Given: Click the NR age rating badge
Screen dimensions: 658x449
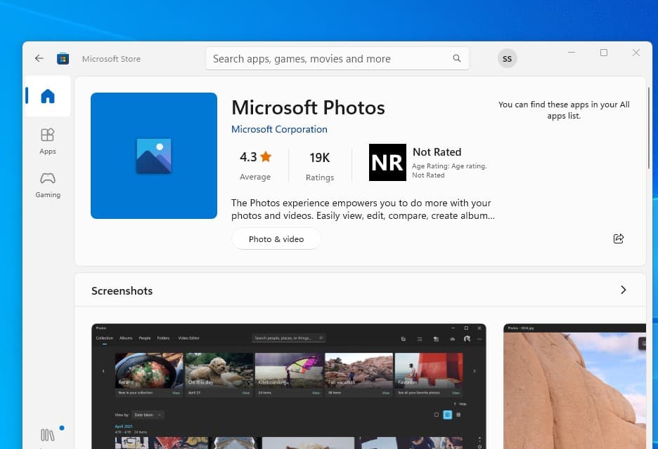Looking at the screenshot, I should coord(387,162).
